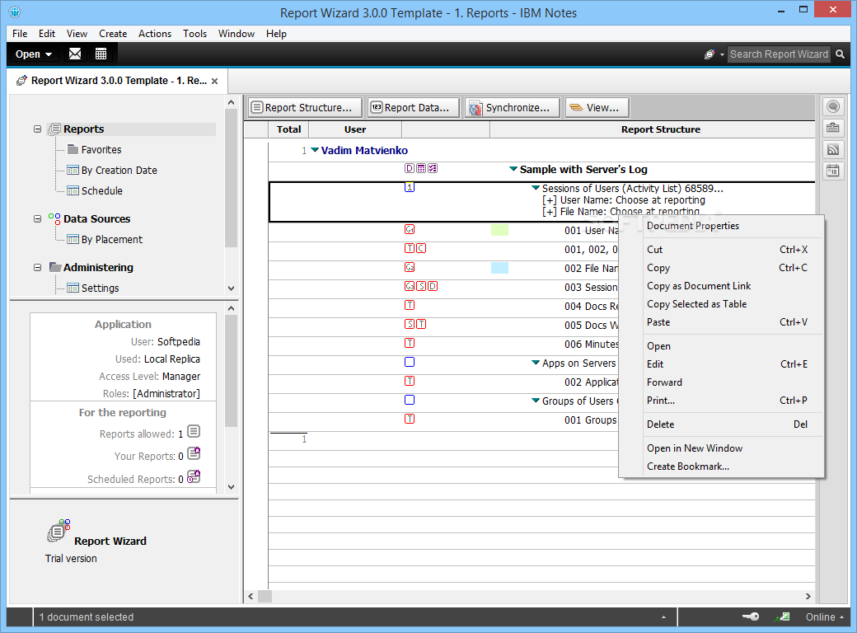
Task: Click the security key icon in status bar
Action: tap(751, 617)
